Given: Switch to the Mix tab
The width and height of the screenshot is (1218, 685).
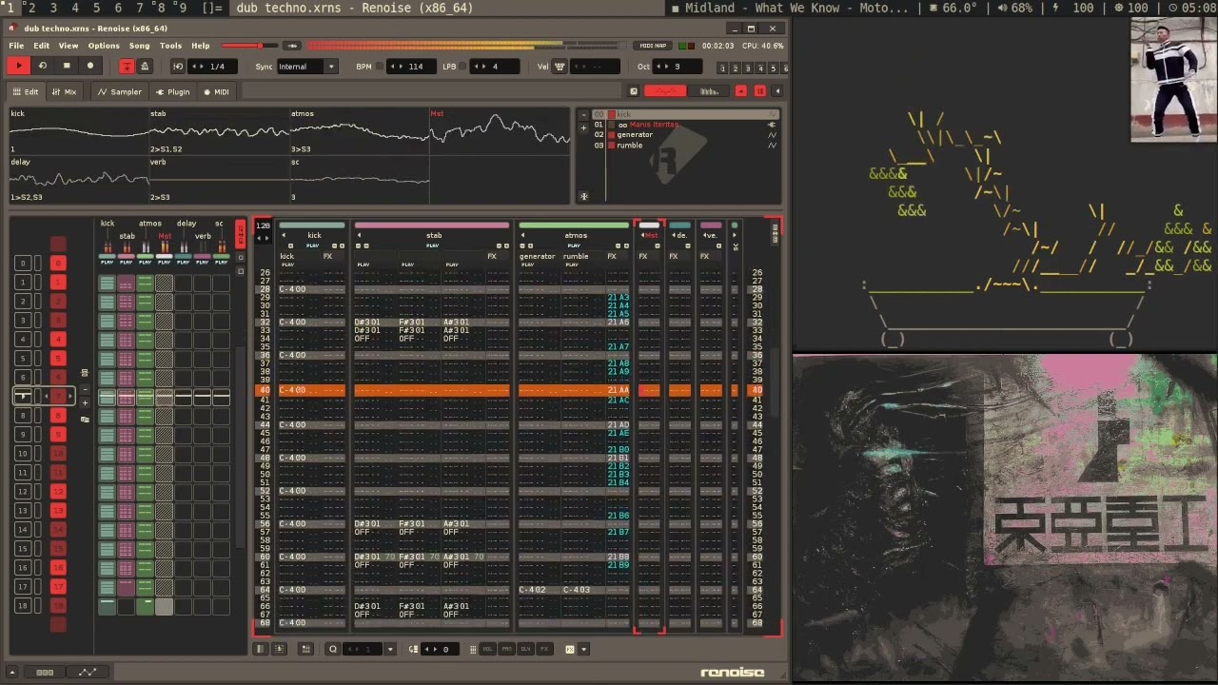Looking at the screenshot, I should tap(65, 92).
